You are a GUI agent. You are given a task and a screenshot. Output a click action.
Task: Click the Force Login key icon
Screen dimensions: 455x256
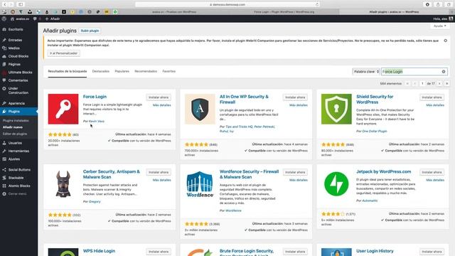(x=63, y=109)
